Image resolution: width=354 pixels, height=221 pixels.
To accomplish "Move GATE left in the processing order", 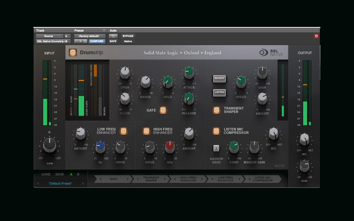I will point(100,179).
